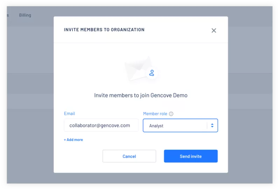
Task: Click the Member role info icon
Action: tap(171, 114)
